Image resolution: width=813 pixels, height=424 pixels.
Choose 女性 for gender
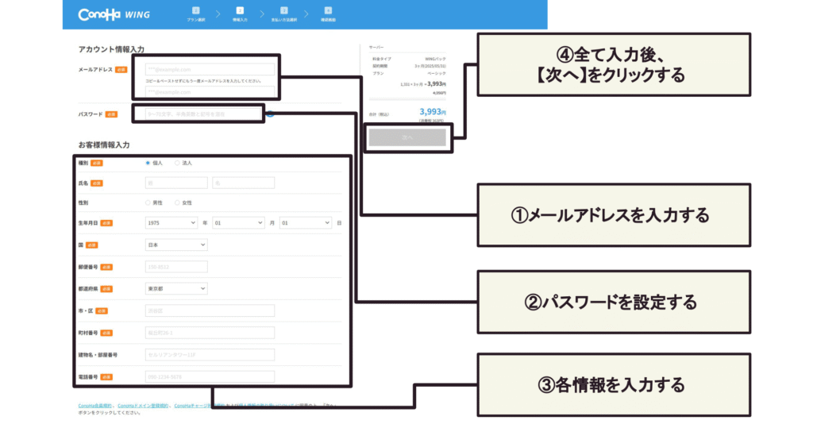(177, 202)
